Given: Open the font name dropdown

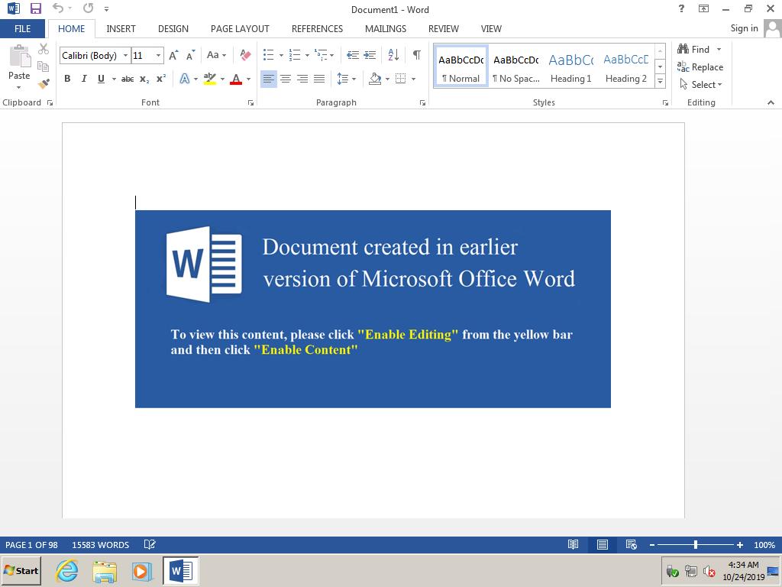Looking at the screenshot, I should pos(125,56).
